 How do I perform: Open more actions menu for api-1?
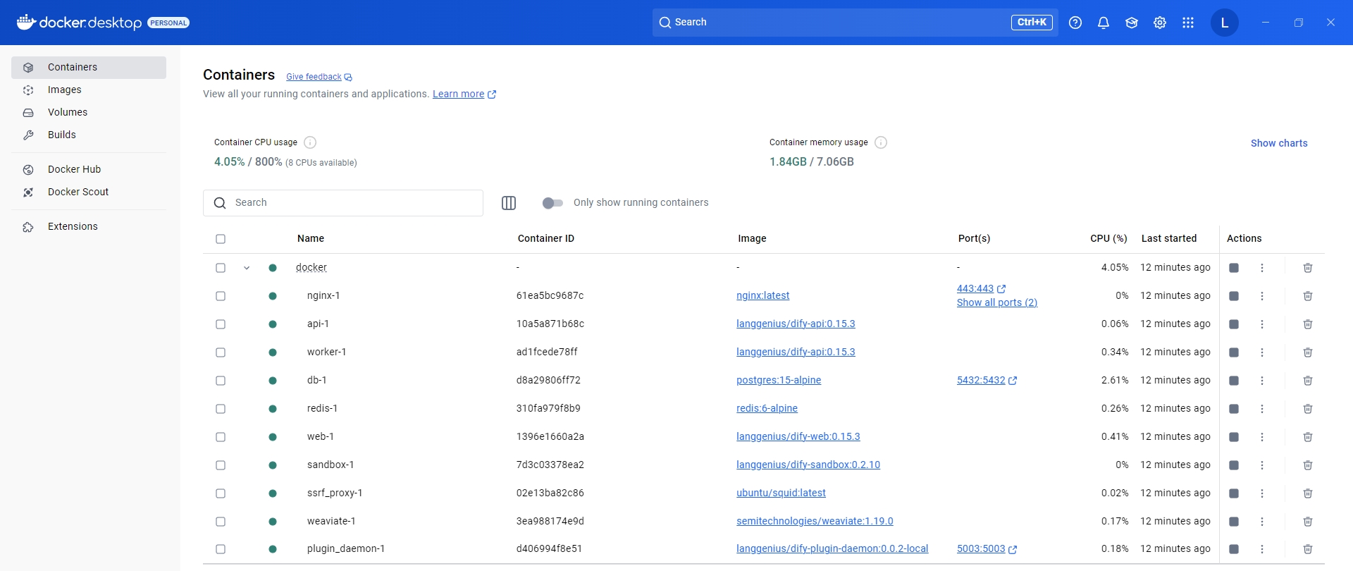pyautogui.click(x=1262, y=324)
